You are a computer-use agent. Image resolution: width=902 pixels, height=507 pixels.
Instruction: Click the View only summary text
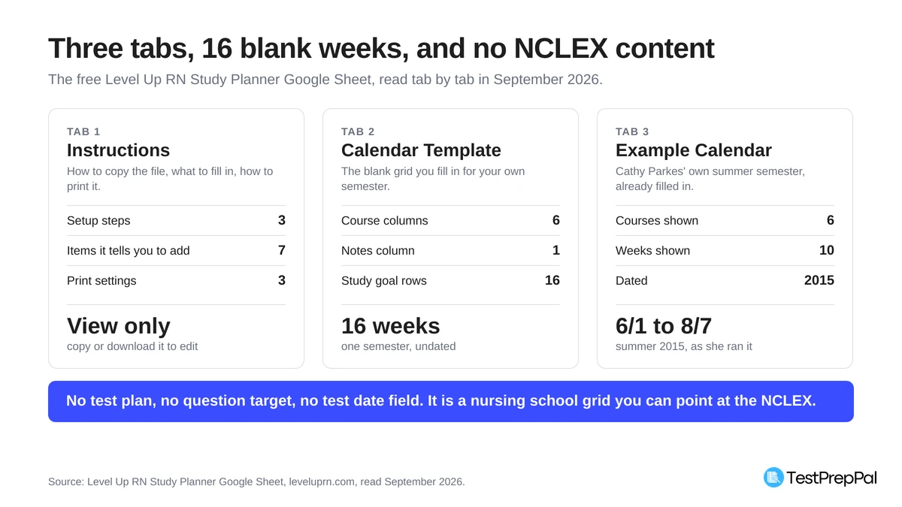click(119, 326)
